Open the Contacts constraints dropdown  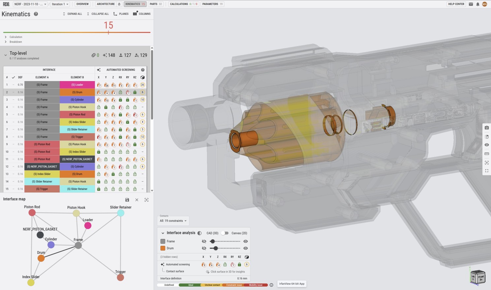point(173,220)
